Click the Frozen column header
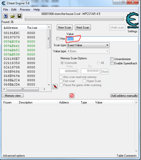Viewport: 141px width, 160px height. (x=9, y=102)
